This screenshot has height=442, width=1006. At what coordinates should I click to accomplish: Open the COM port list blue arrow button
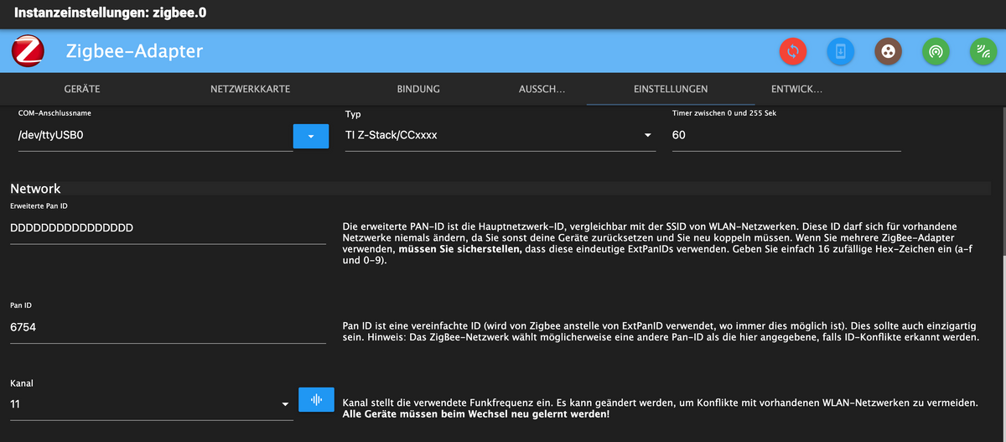[x=311, y=136]
